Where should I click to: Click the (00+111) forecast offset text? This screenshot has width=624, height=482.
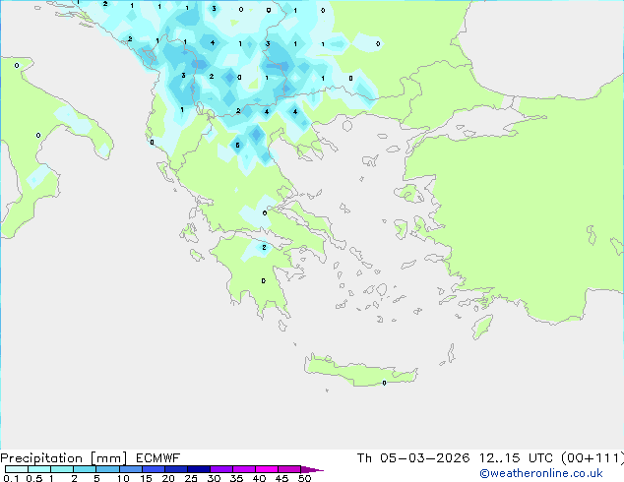[x=593, y=458]
